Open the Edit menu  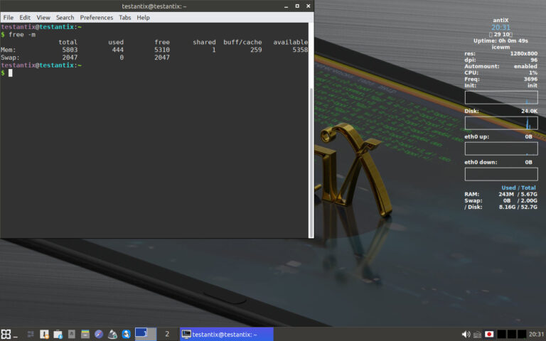[25, 17]
